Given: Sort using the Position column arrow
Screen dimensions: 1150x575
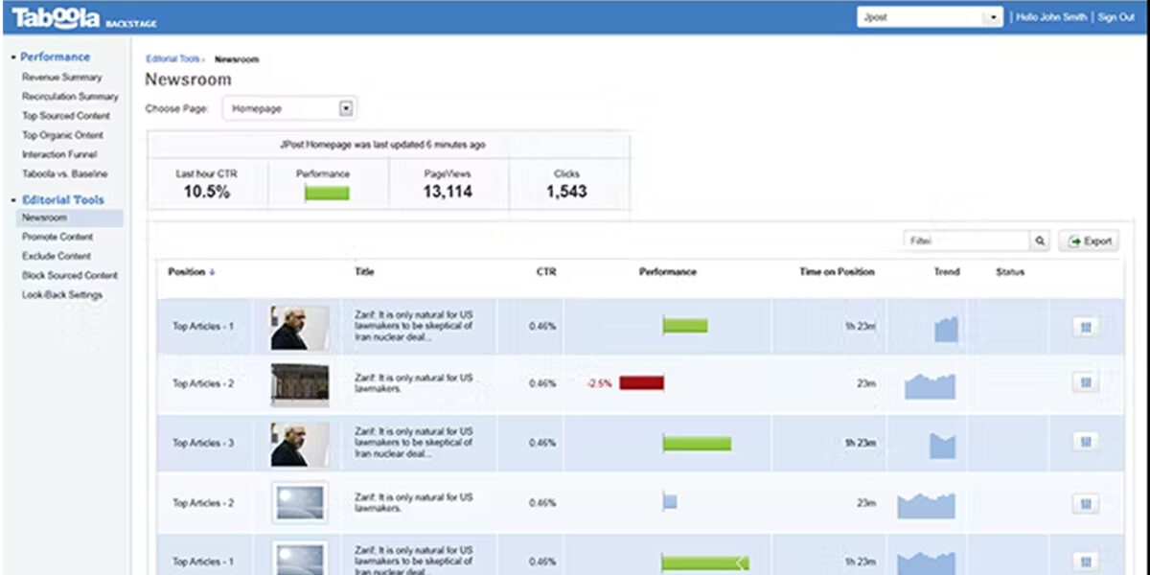Looking at the screenshot, I should [211, 272].
